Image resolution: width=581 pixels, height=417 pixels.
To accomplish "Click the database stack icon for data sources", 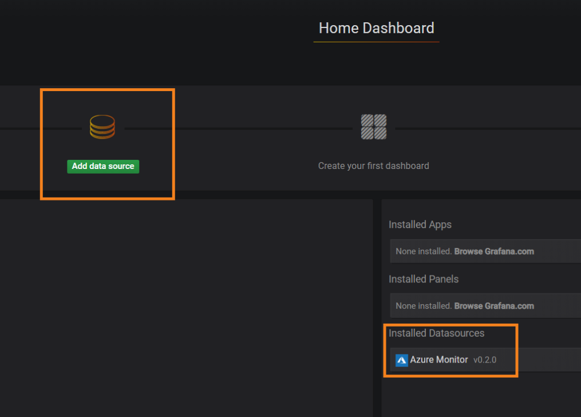I will point(102,127).
